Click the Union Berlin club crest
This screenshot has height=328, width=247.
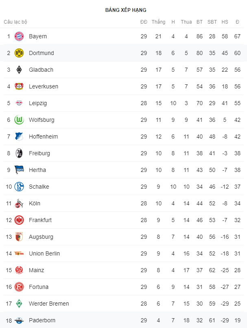click(19, 253)
